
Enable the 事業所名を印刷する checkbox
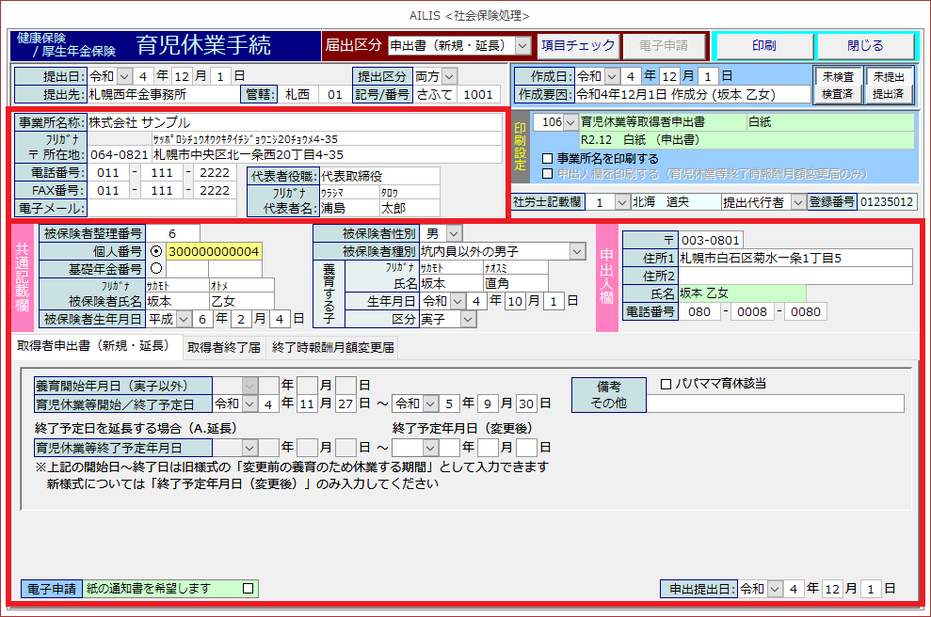[548, 158]
